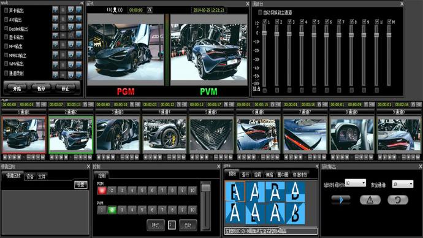The width and height of the screenshot is (423, 238).
Task: Switch to the 文件 tab in replay panel
Action: (42, 177)
